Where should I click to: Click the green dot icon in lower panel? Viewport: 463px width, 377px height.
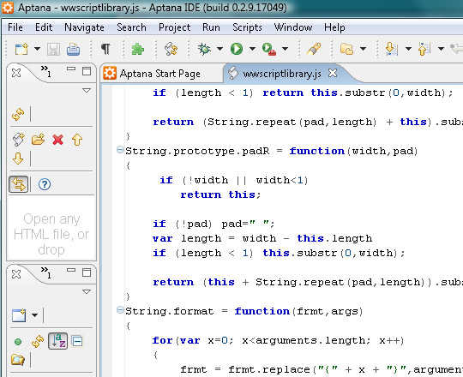18,342
